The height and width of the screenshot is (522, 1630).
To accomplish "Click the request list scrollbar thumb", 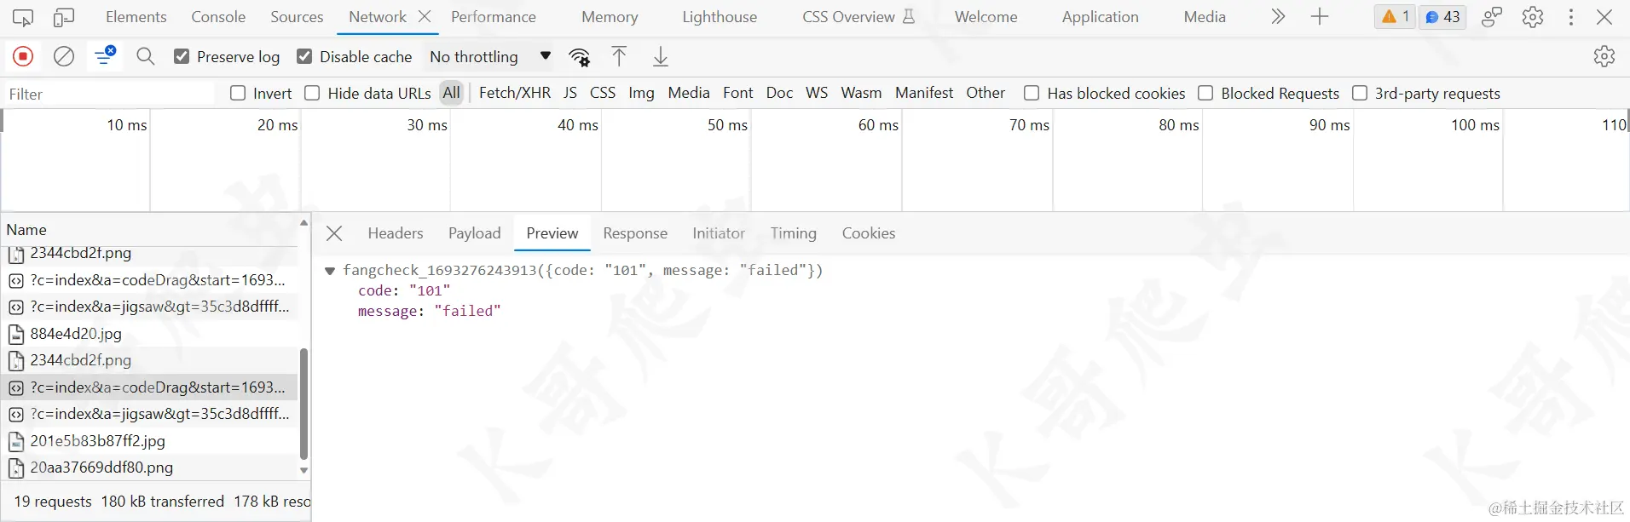I will 304,404.
